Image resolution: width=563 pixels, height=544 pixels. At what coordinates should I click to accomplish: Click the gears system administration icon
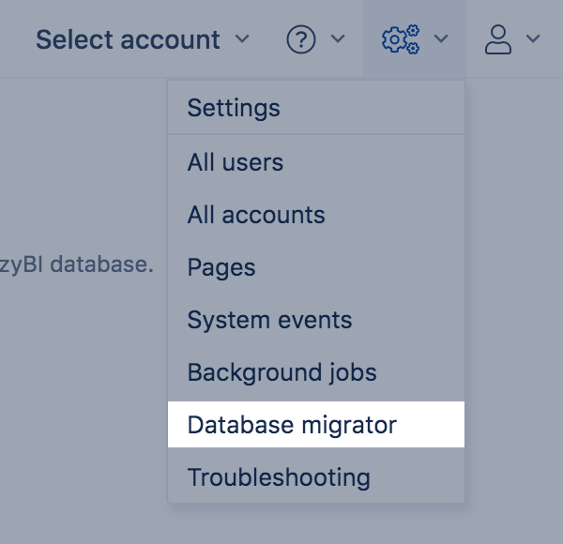pyautogui.click(x=401, y=39)
